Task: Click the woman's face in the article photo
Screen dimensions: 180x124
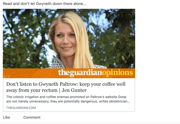Action: (x=65, y=40)
